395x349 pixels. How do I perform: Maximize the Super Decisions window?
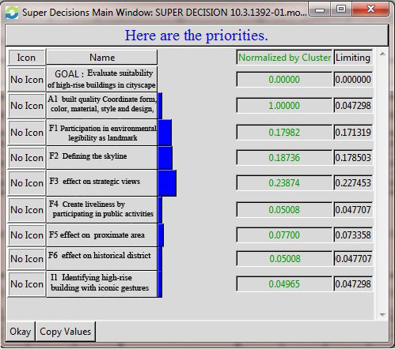point(341,9)
